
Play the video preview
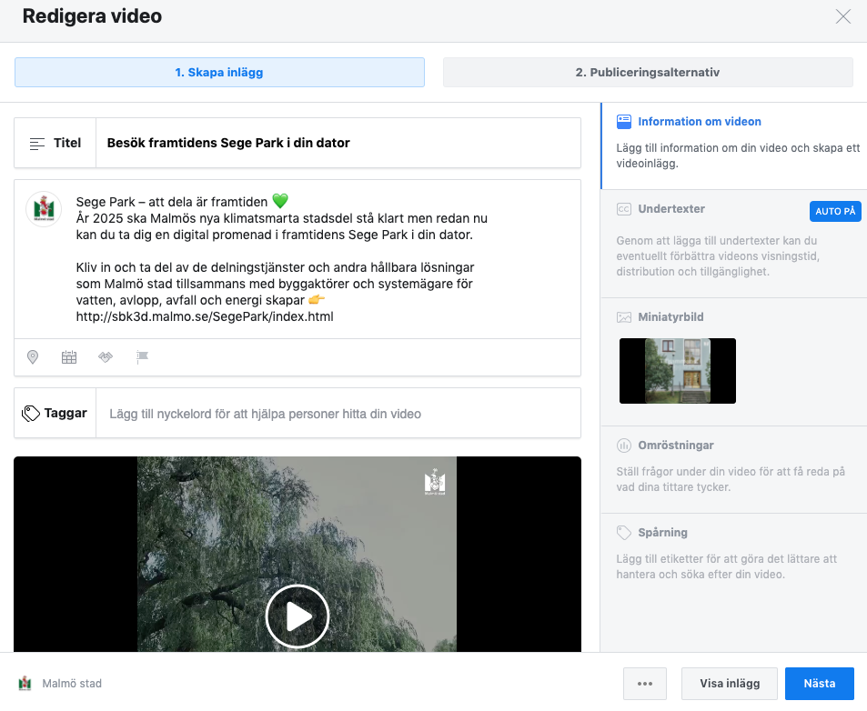tap(297, 616)
